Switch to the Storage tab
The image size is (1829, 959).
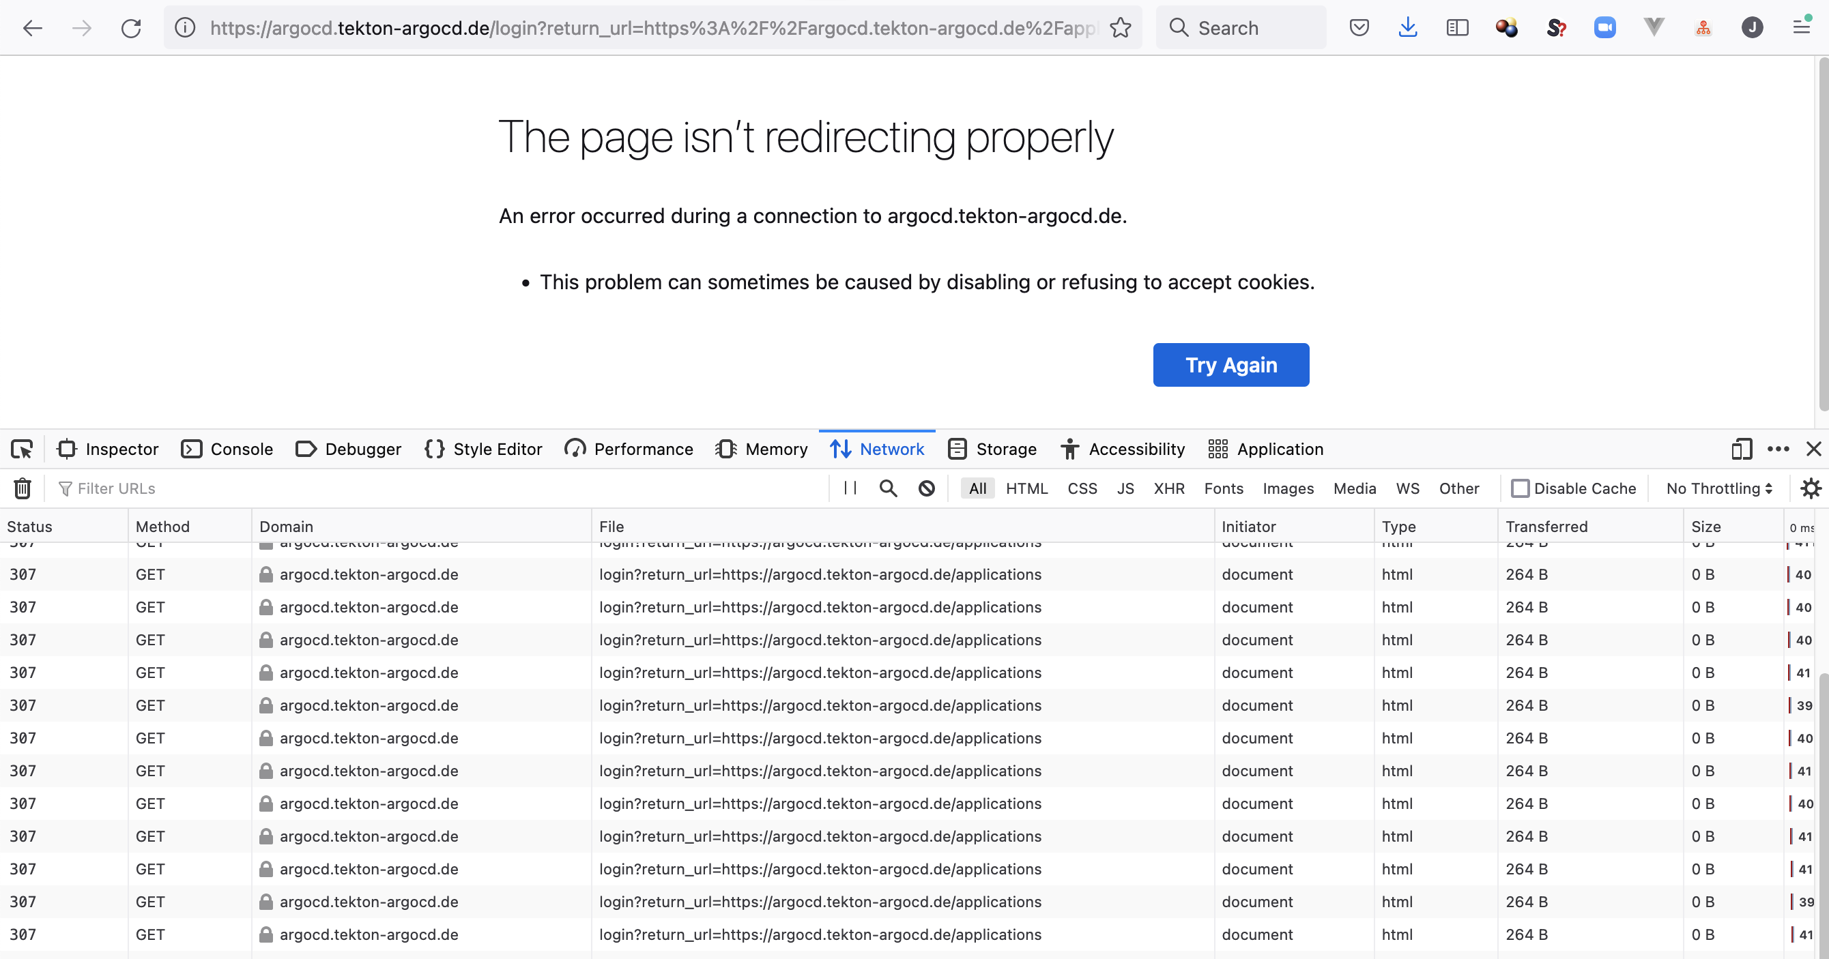pos(992,449)
